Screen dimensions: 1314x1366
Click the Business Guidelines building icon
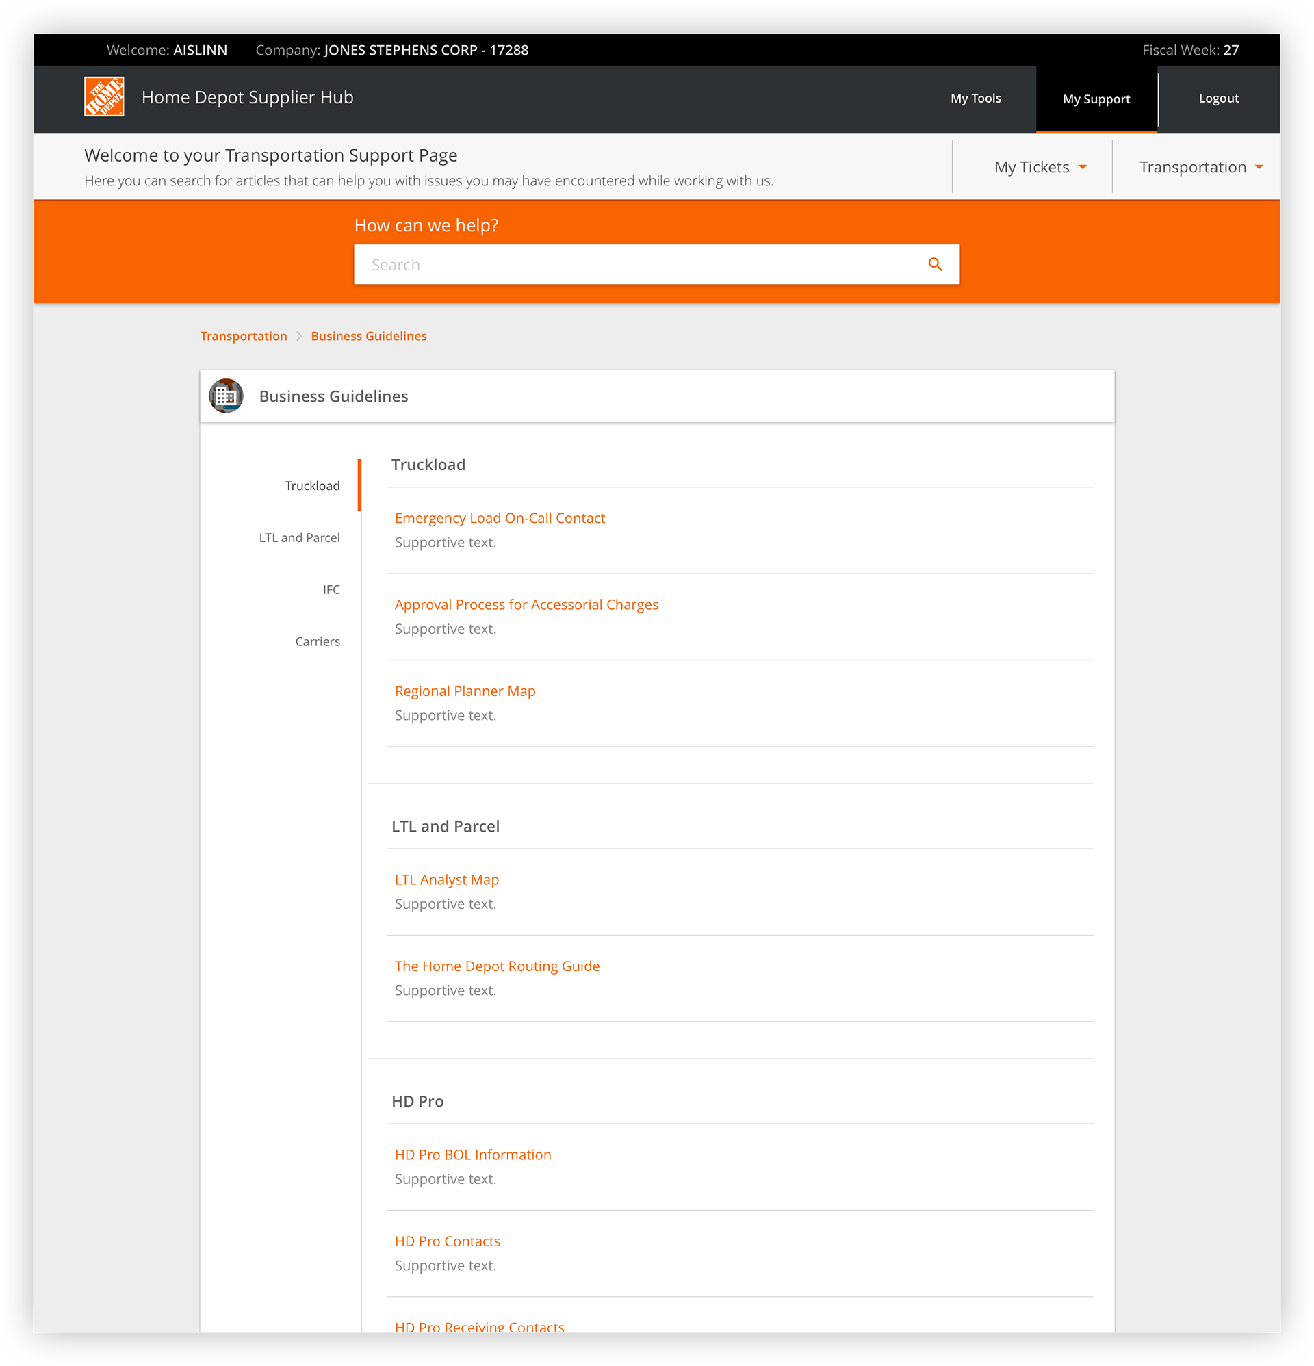tap(226, 396)
